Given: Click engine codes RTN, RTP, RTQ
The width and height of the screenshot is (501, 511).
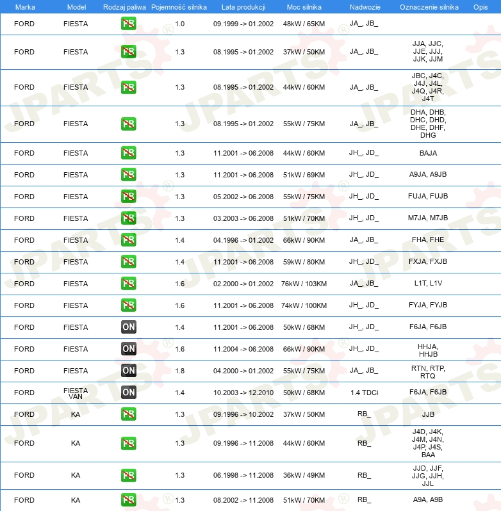Looking at the screenshot, I should 428,372.
